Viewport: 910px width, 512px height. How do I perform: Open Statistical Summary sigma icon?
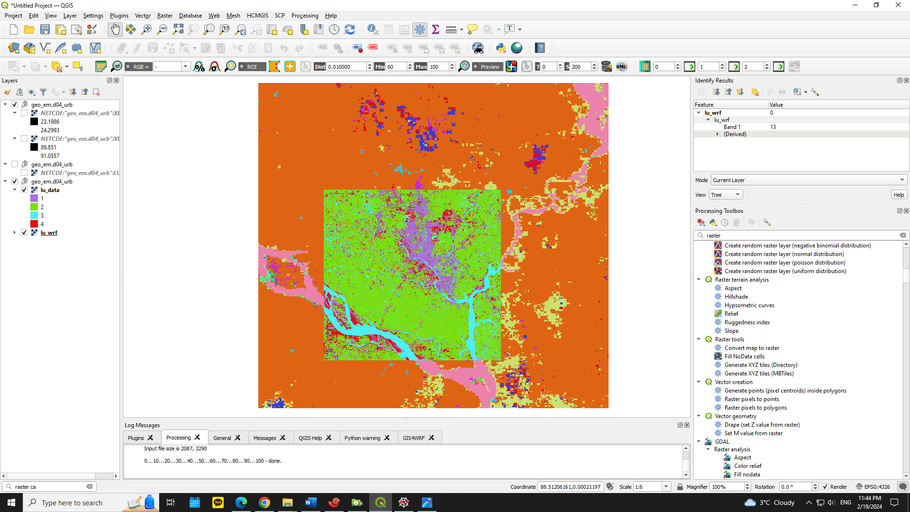[x=436, y=29]
